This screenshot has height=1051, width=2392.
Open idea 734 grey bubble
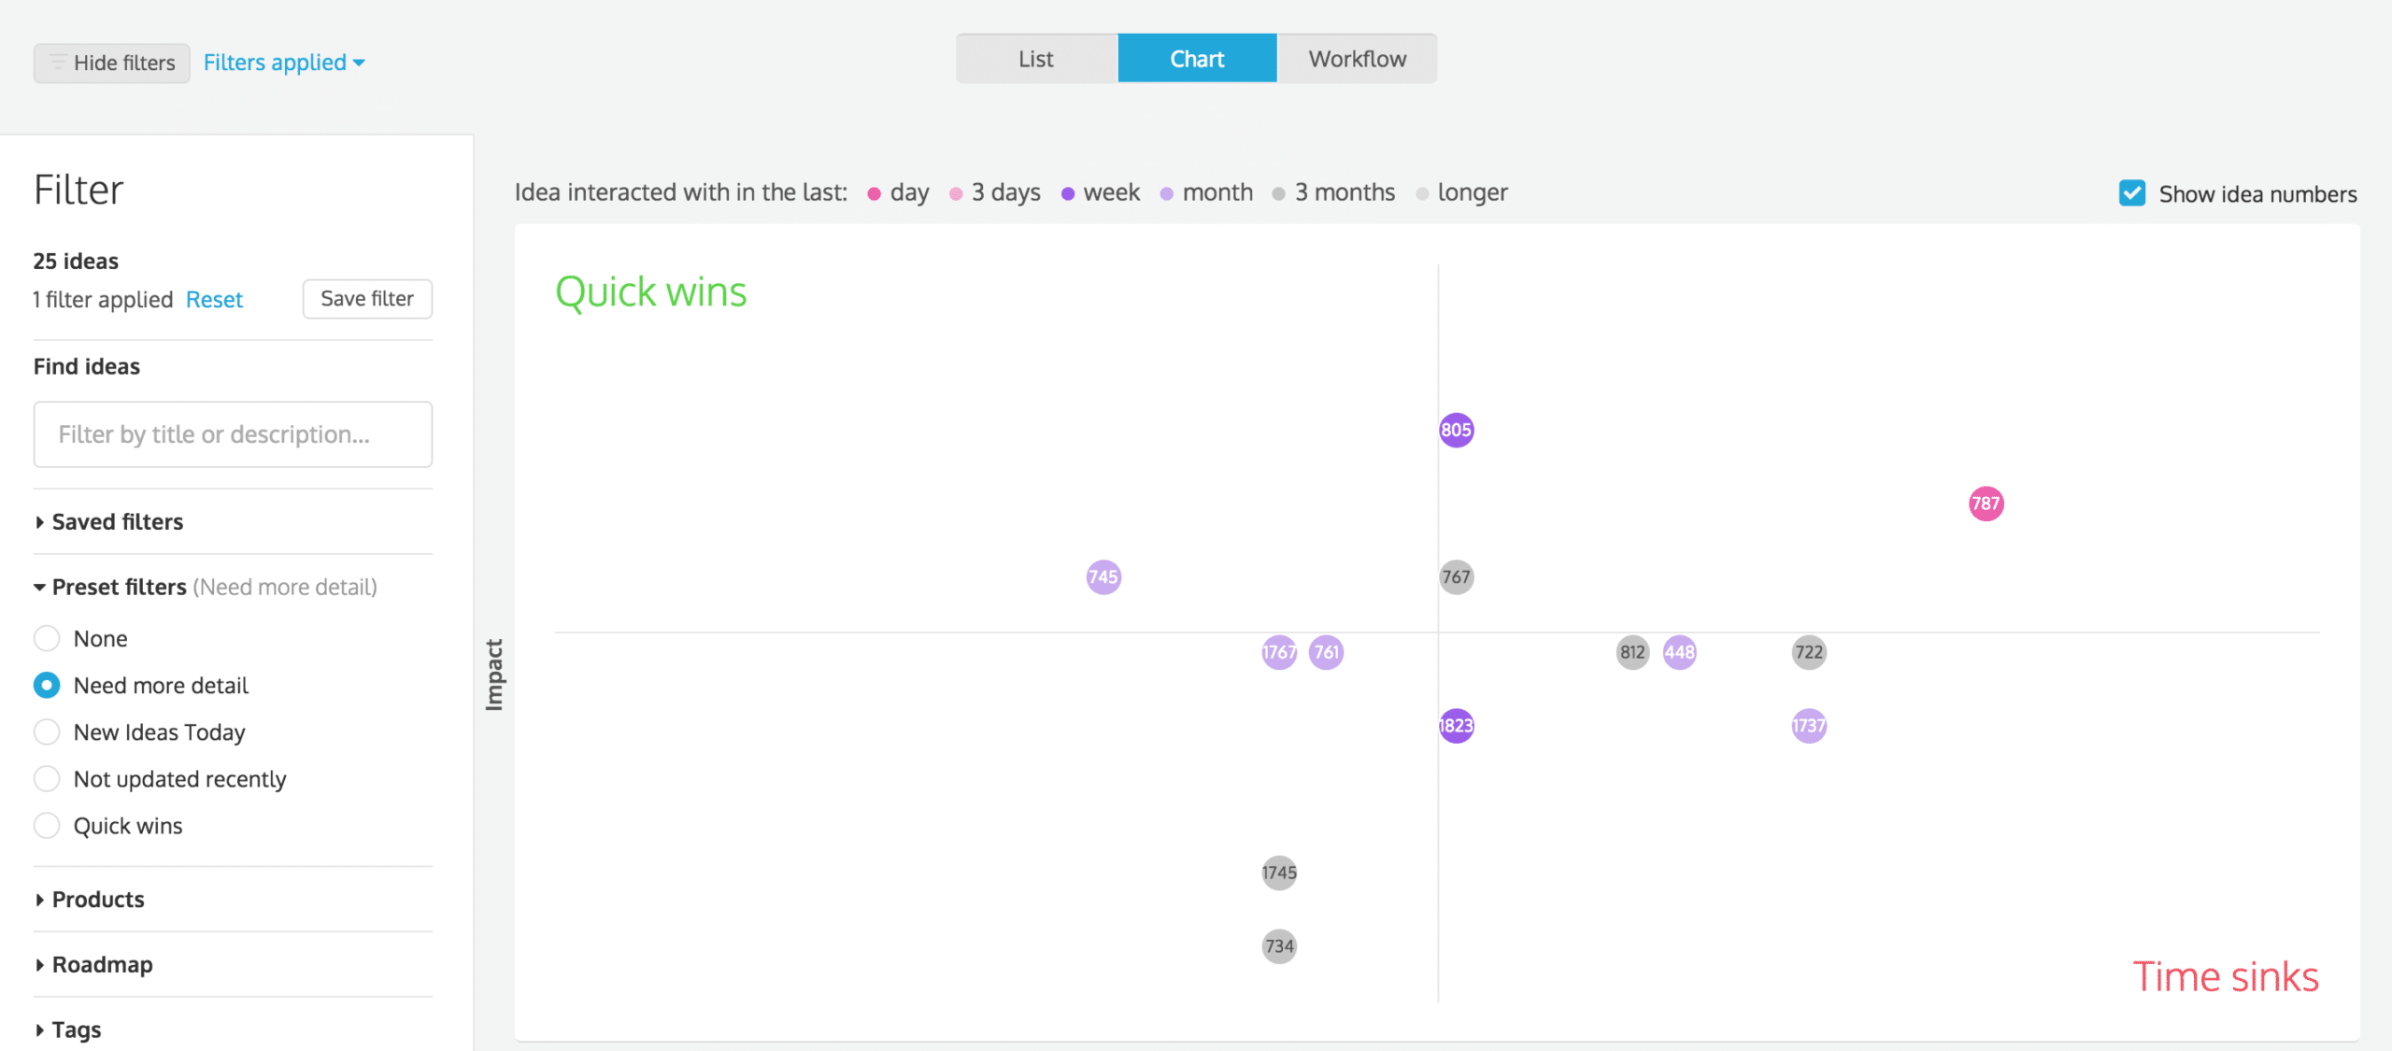coord(1279,946)
